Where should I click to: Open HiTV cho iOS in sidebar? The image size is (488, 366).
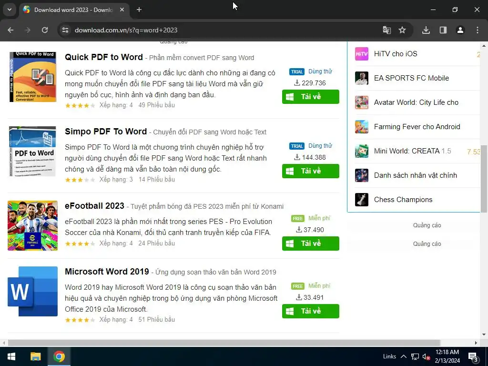click(x=396, y=54)
